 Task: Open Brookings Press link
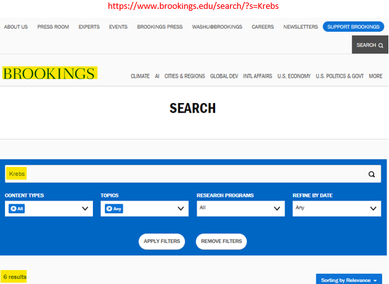(x=160, y=27)
